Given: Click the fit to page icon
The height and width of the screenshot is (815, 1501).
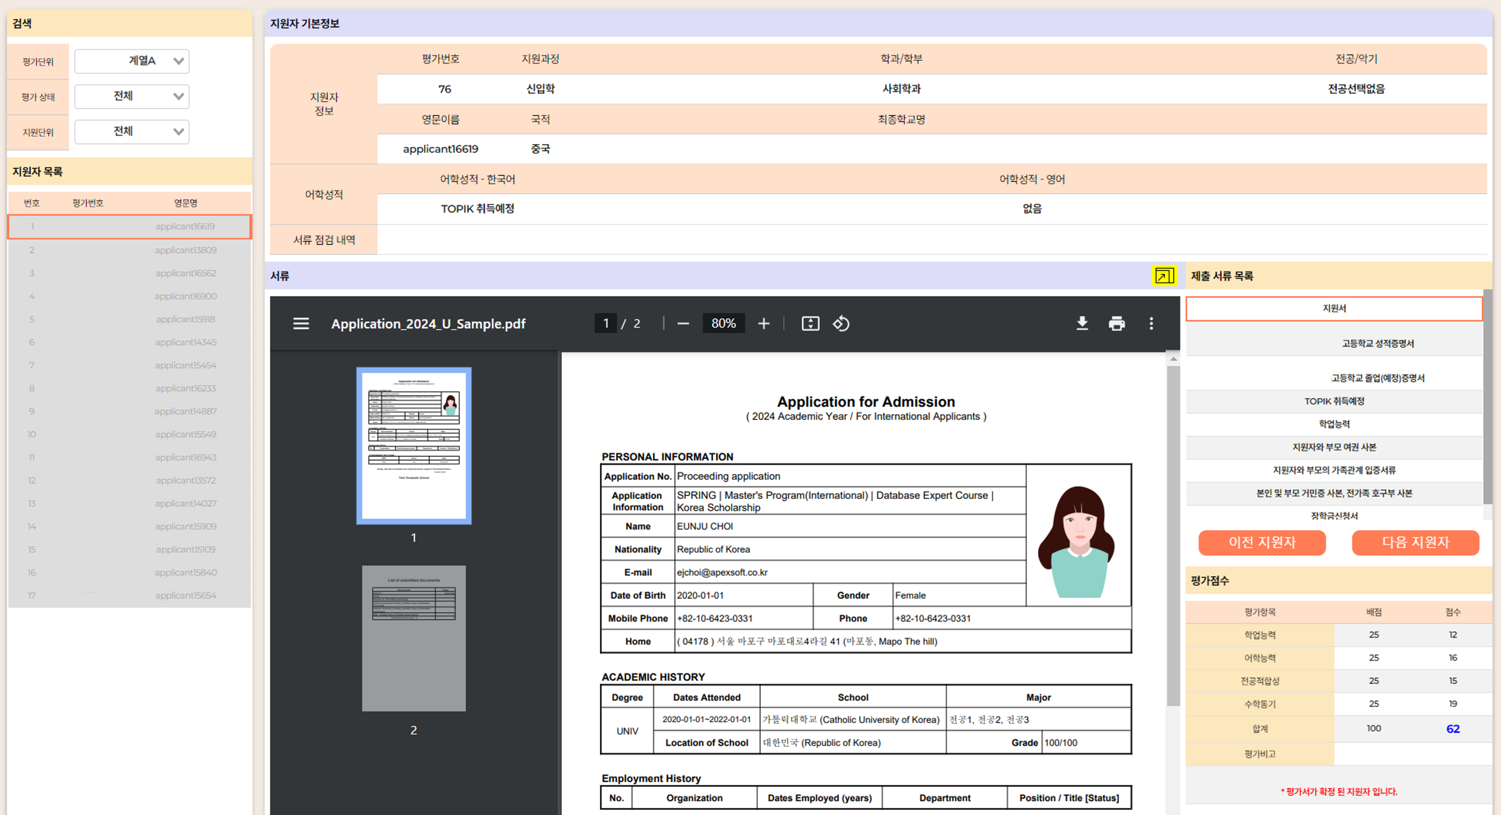Looking at the screenshot, I should 810,323.
